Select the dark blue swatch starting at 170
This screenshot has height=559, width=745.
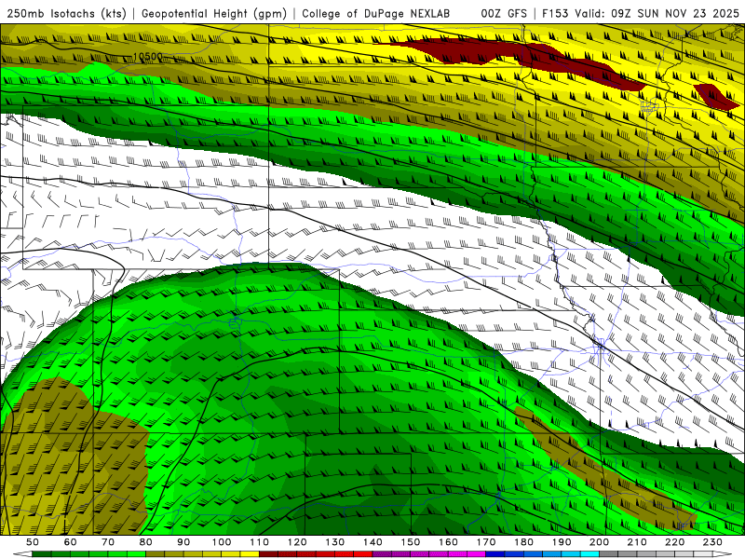(x=495, y=554)
